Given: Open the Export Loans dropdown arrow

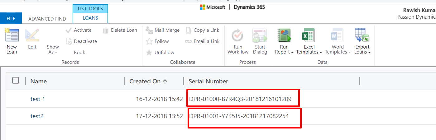Looking at the screenshot, I should click(369, 52).
